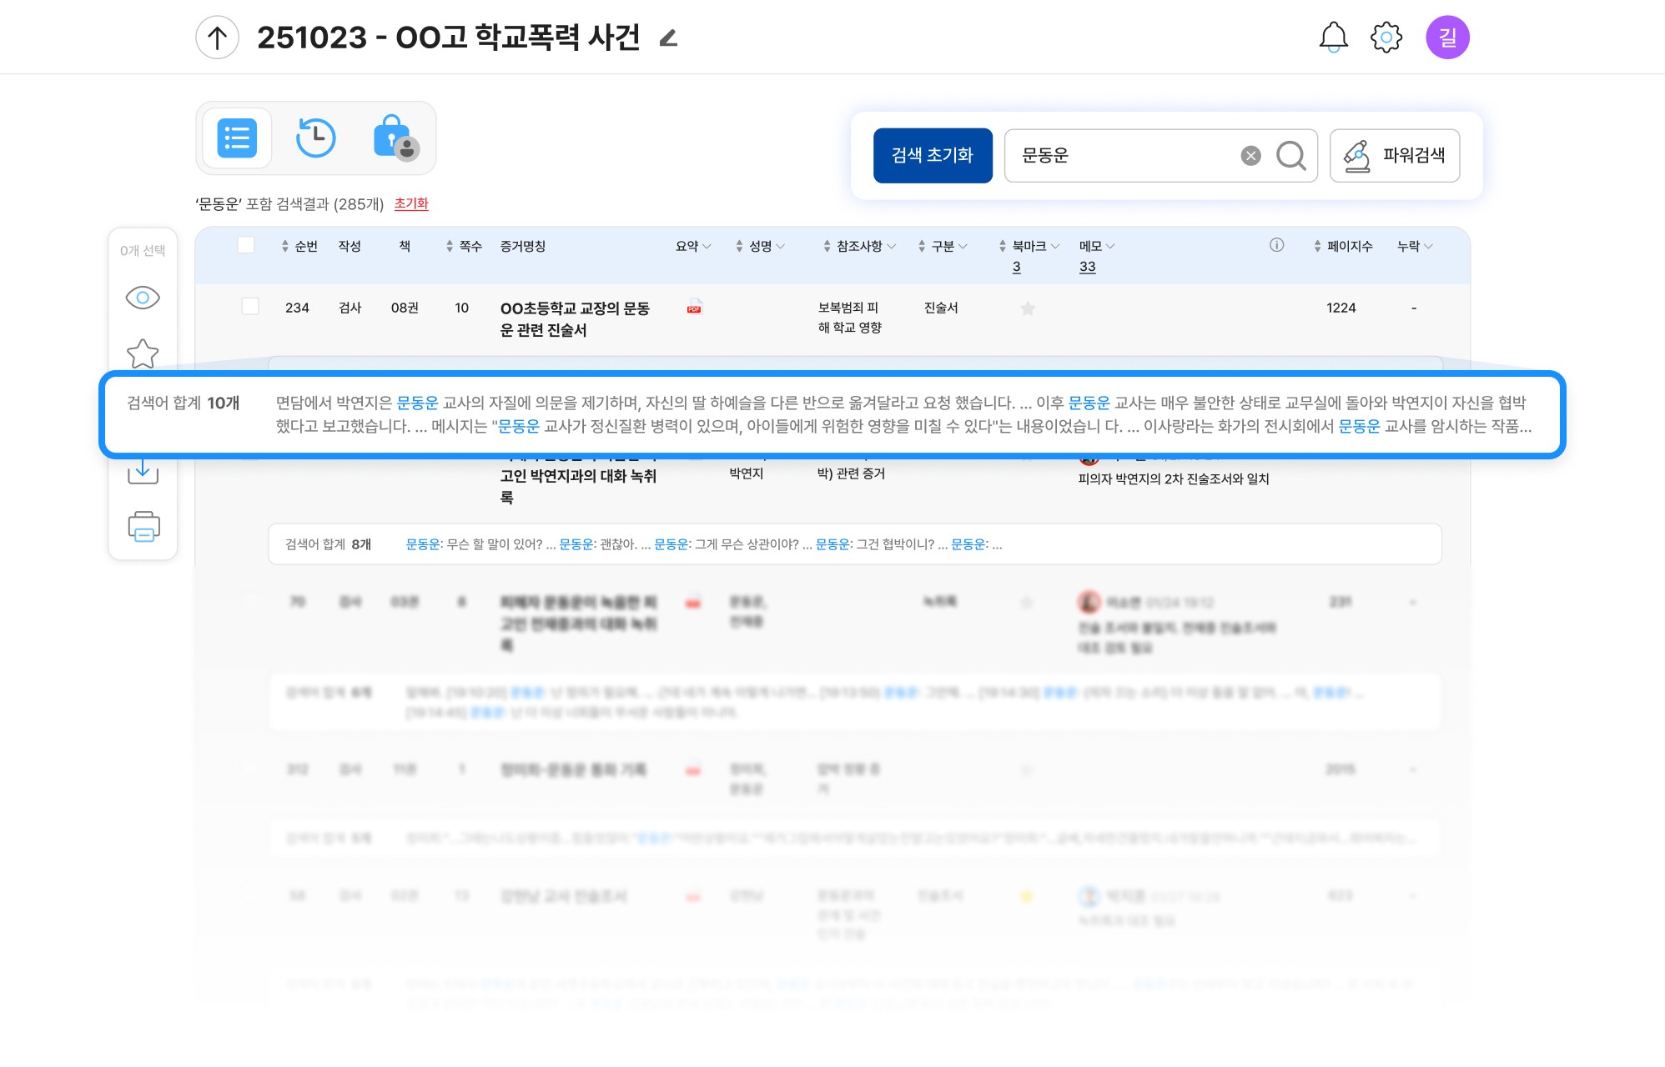
Task: Click the printer icon in left sidebar
Action: (143, 527)
